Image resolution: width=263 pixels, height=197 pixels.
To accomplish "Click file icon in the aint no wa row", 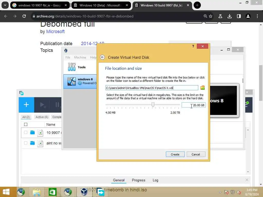I will pyautogui.click(x=40, y=143).
